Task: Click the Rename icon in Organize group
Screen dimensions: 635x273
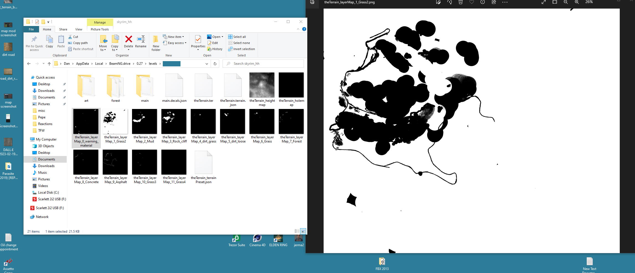Action: point(141,40)
